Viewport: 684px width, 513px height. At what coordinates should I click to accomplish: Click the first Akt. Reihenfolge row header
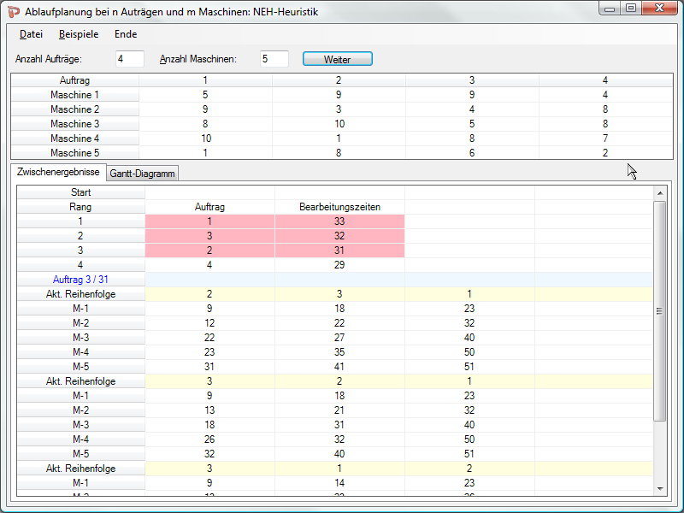(x=80, y=294)
